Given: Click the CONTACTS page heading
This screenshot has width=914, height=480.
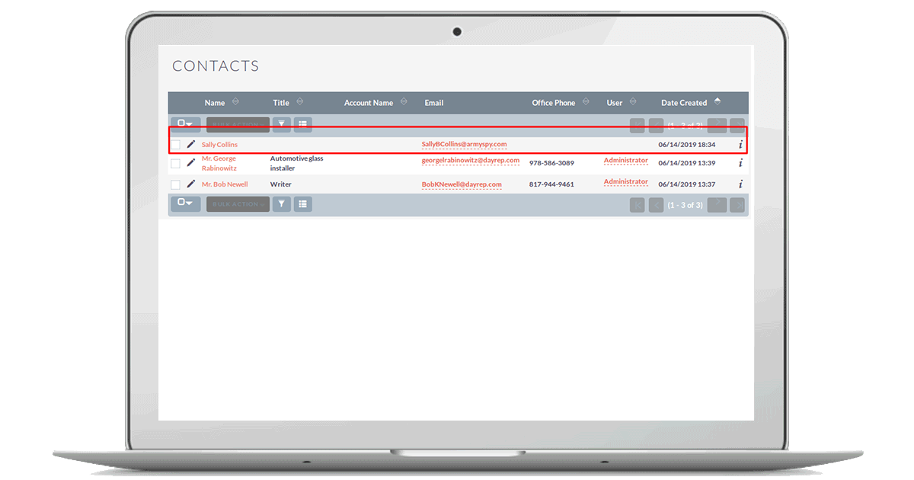Looking at the screenshot, I should [216, 66].
